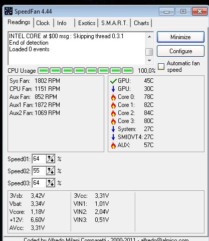Click the green checkmark icon beside GPU 45C
Viewport: 209px width, 241px height.
(x=113, y=81)
